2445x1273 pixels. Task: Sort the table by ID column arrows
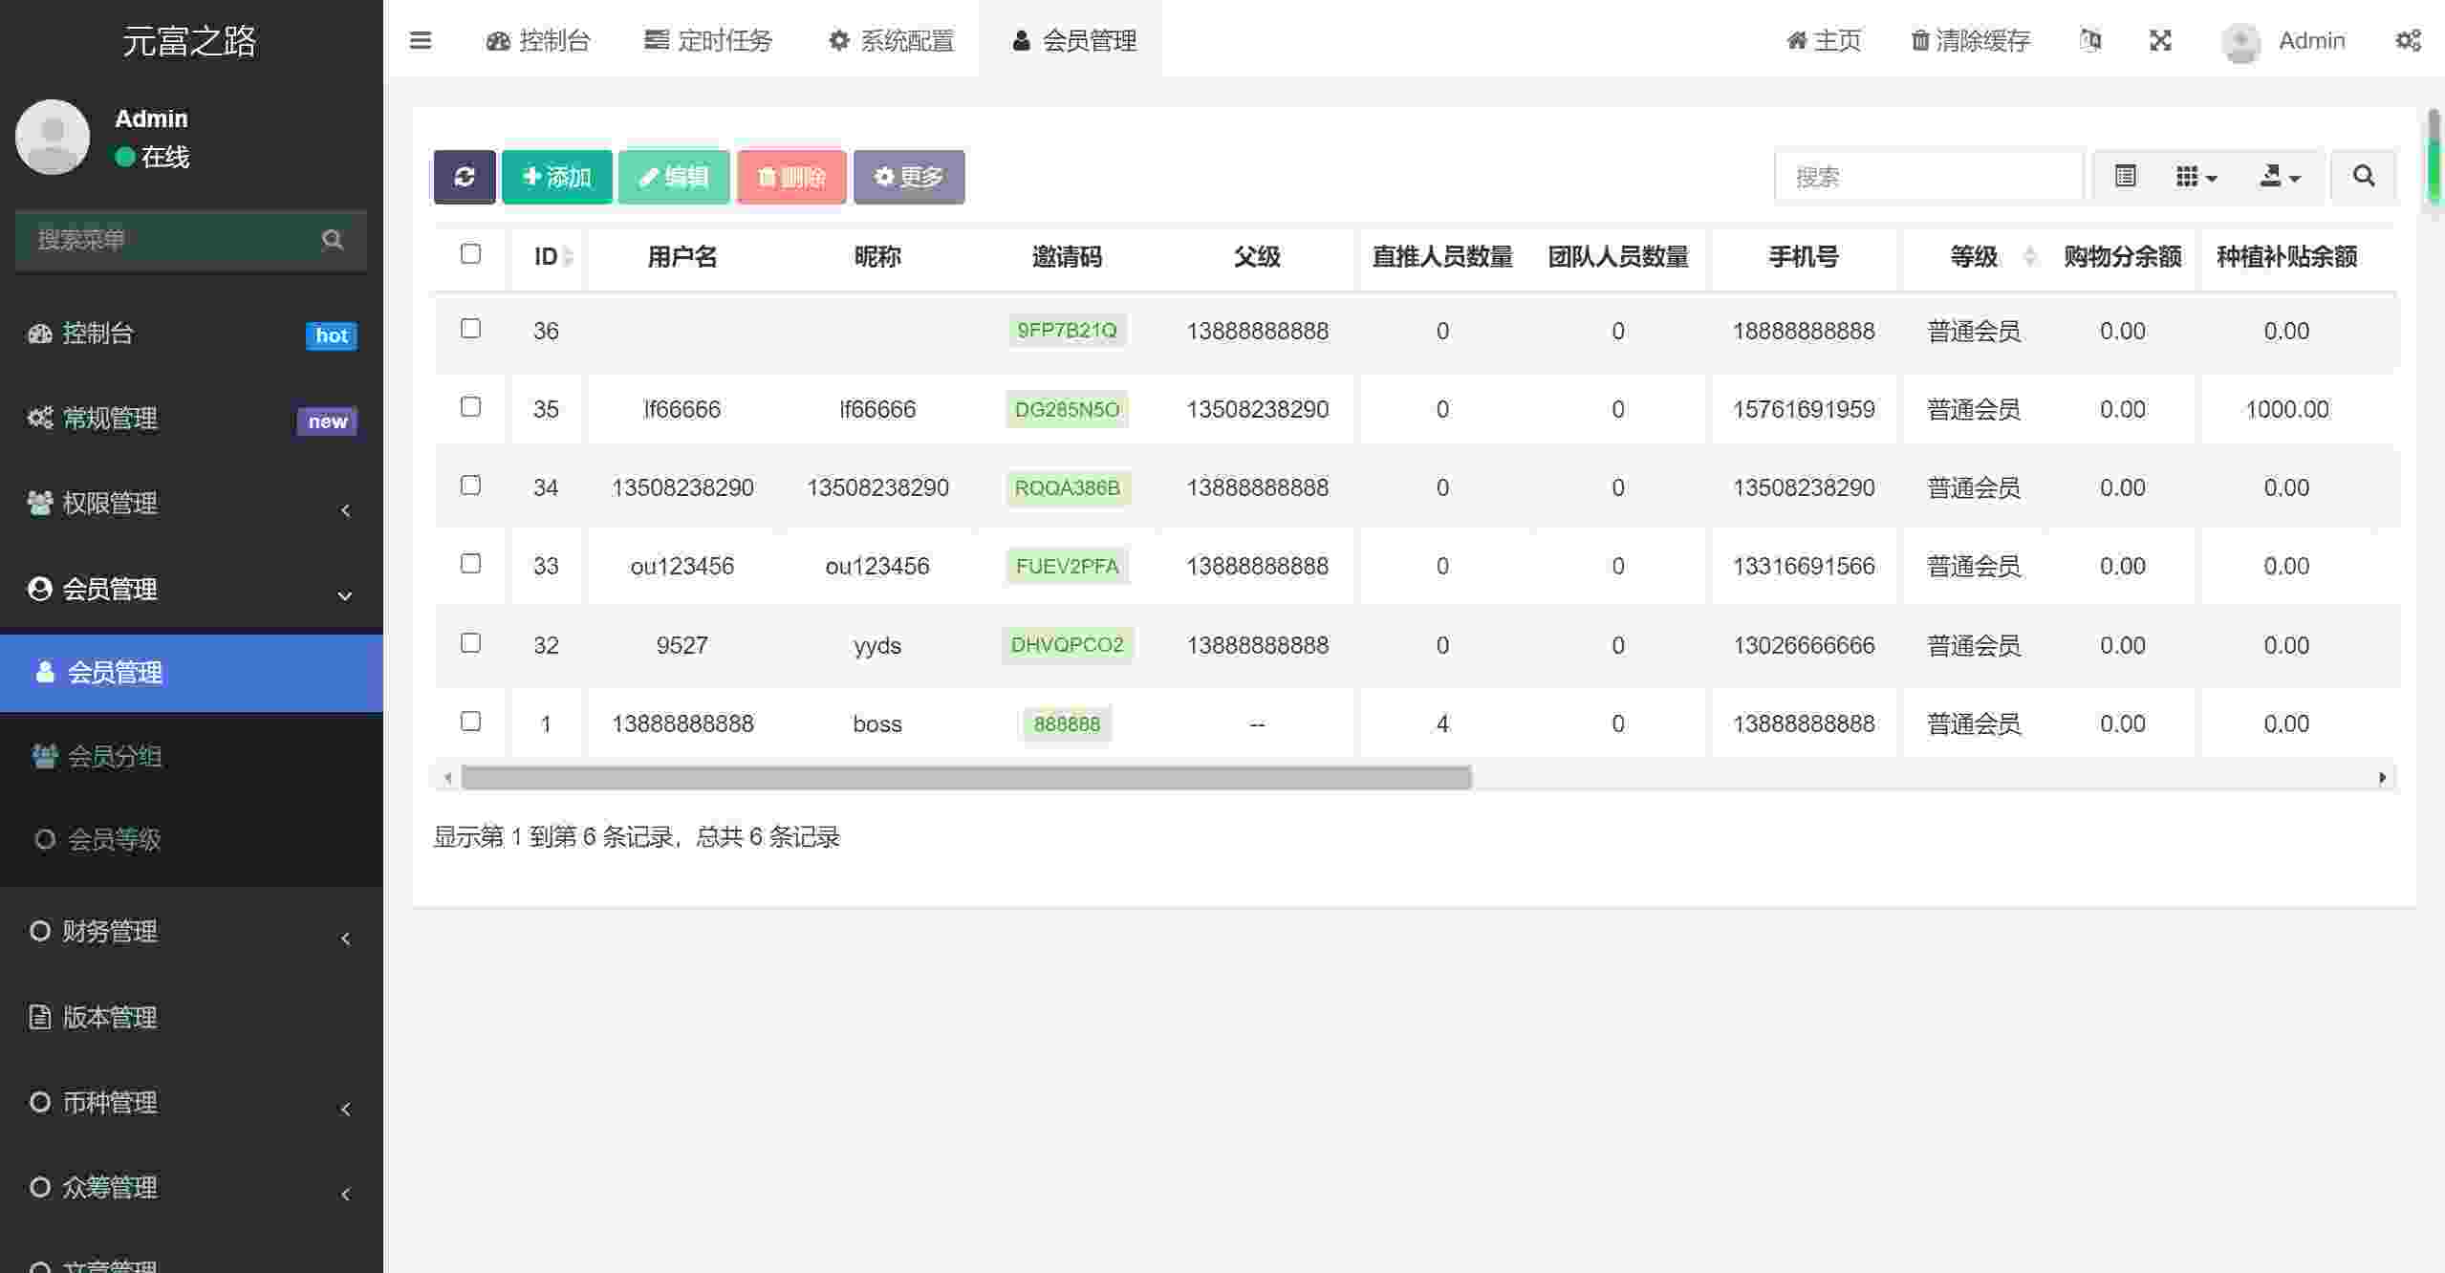(x=568, y=256)
